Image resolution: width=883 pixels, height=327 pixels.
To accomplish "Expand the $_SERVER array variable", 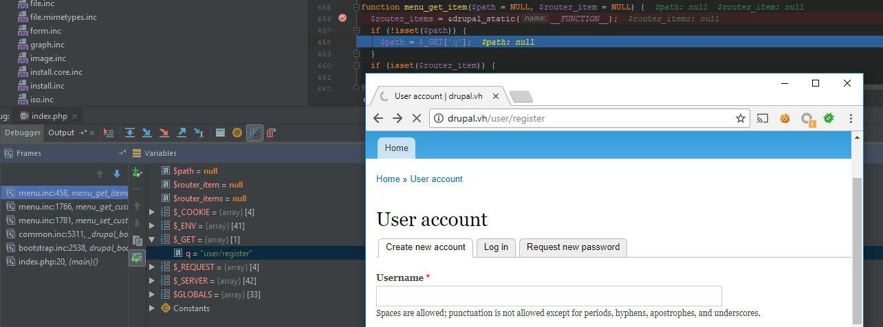I will (152, 281).
